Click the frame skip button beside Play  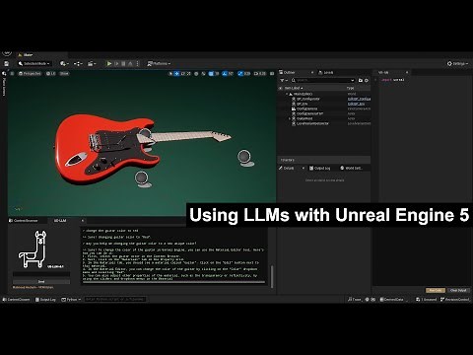(116, 63)
